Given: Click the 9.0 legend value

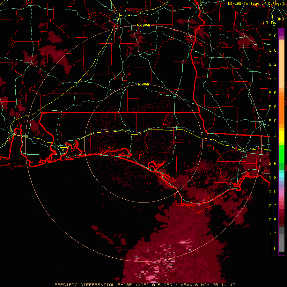Looking at the screenshot, I should 273,50.
